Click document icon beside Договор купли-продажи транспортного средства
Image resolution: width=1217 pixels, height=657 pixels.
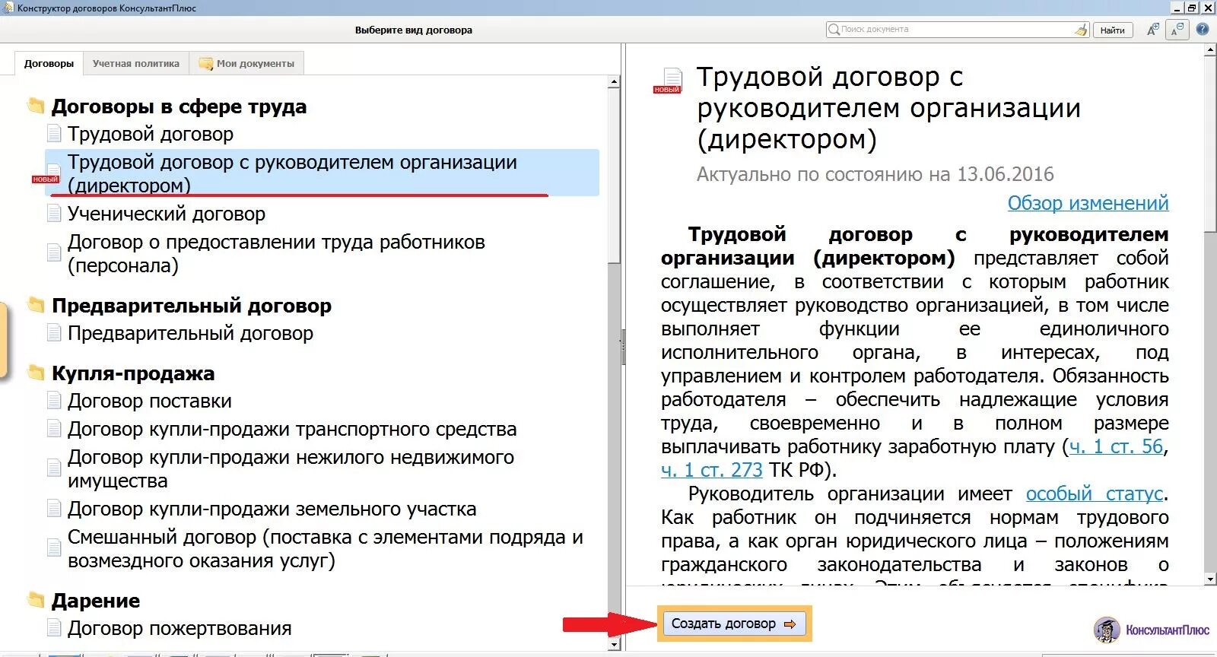pos(54,429)
